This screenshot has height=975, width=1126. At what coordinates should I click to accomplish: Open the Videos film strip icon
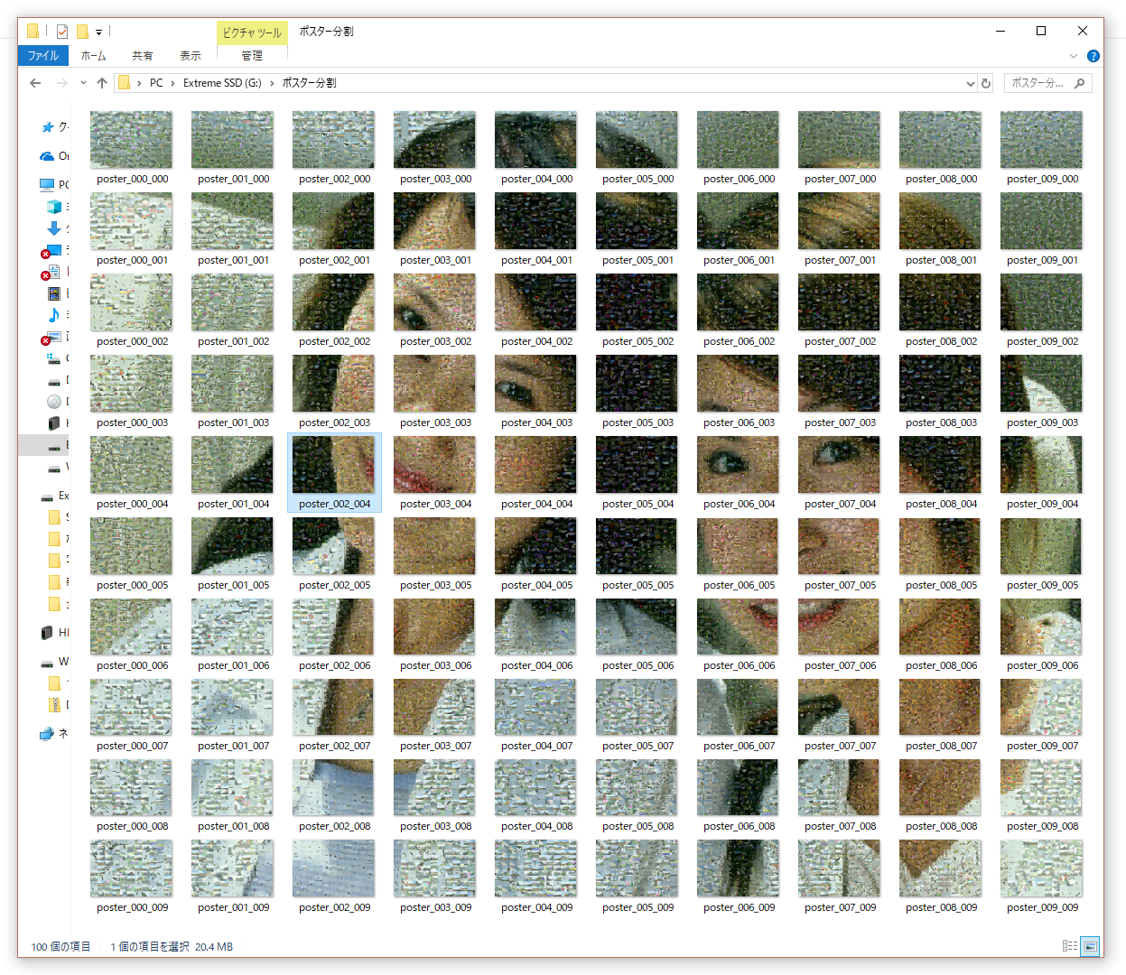pos(54,293)
